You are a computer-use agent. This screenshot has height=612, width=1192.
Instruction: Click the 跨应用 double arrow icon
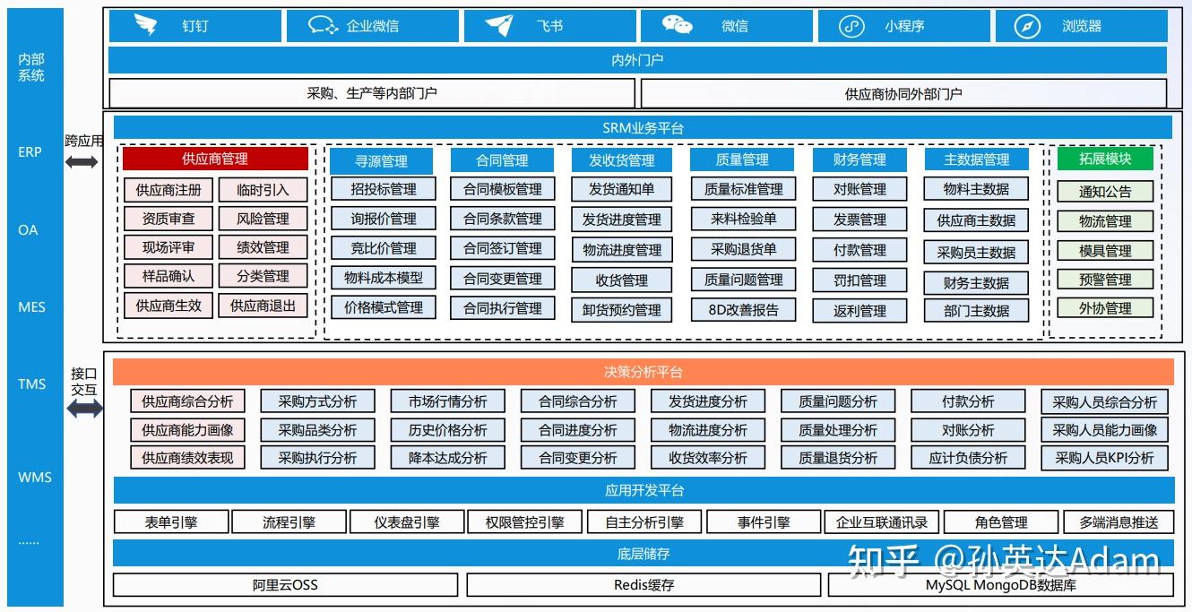pyautogui.click(x=82, y=161)
